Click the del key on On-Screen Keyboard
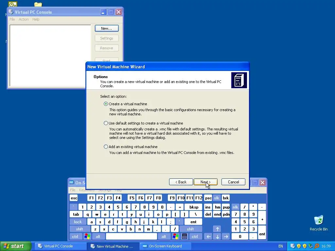Viewport: 335px width, 251px height. [x=208, y=214]
